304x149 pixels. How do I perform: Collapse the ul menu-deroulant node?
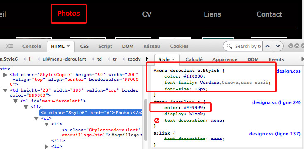pyautogui.click(x=15, y=101)
